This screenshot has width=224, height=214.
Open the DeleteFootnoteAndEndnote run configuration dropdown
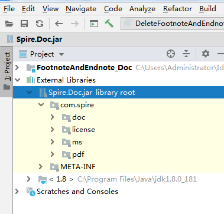pyautogui.click(x=173, y=24)
